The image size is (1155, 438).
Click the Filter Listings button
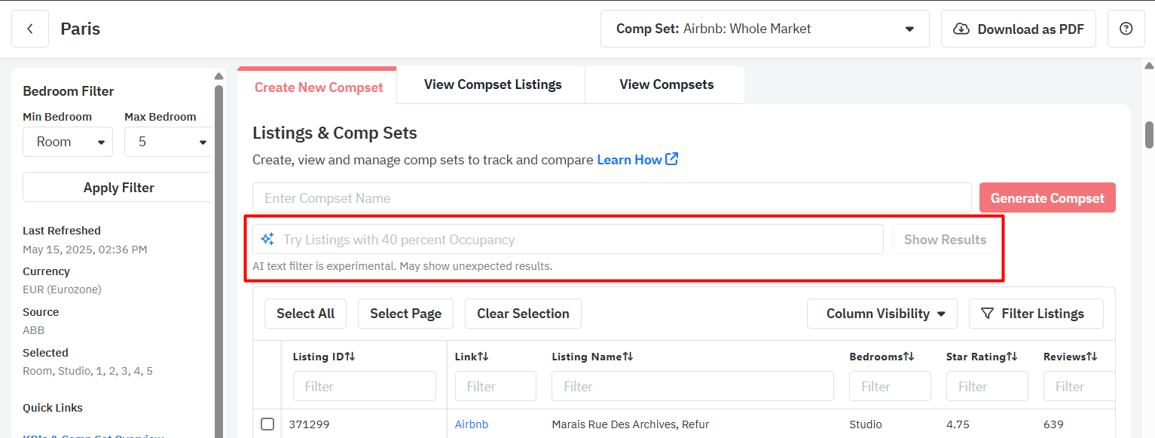coord(1036,314)
